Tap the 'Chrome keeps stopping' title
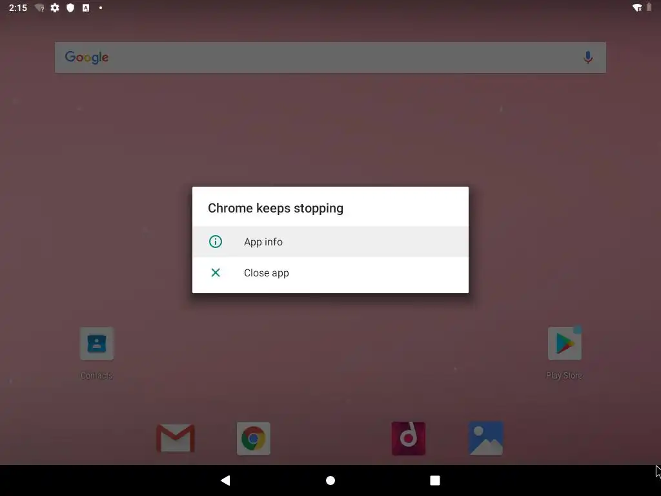661x496 pixels. click(x=276, y=209)
